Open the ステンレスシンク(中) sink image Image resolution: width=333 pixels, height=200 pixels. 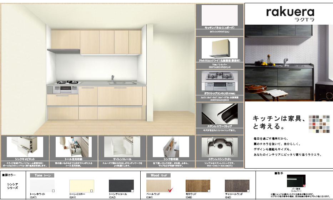coord(219,147)
